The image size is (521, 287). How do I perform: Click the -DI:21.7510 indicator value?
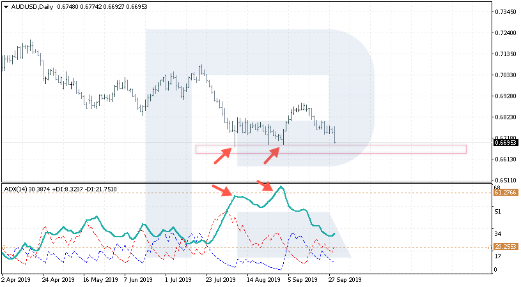(100, 189)
